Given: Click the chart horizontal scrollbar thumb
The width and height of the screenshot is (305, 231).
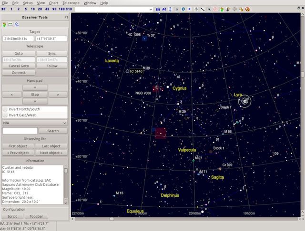Looking at the screenshot, I should 112,219.
